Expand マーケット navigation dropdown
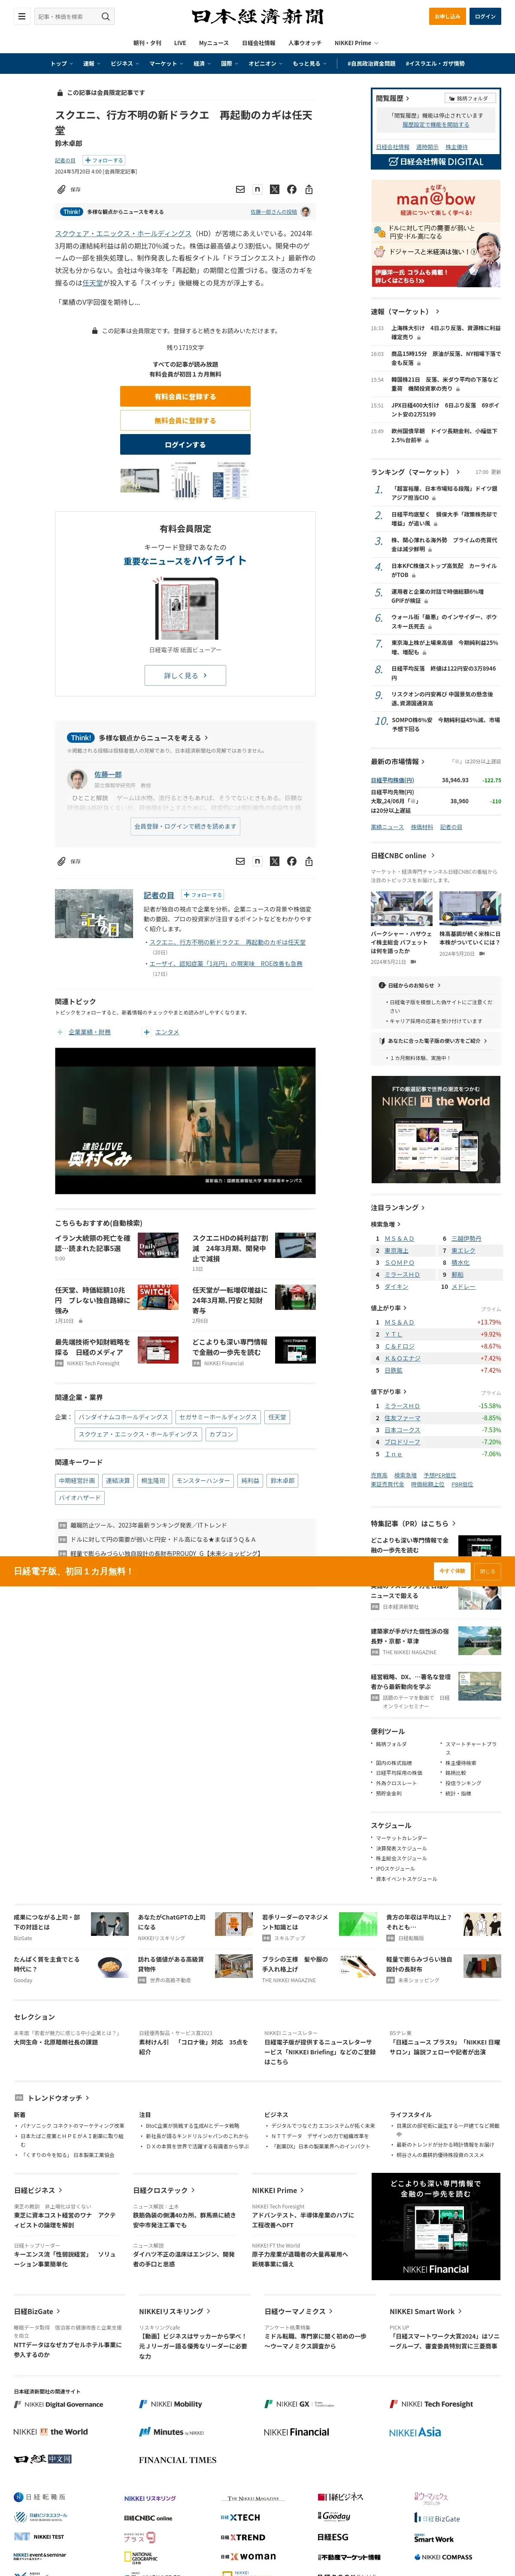 166,64
